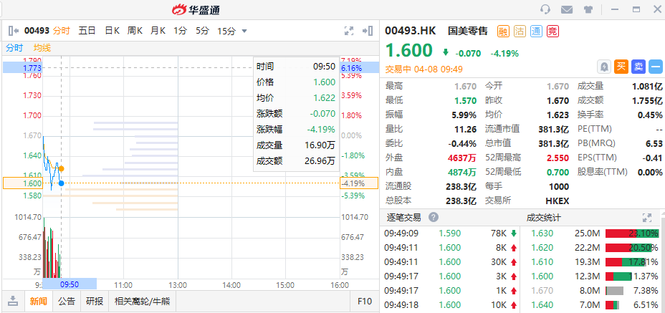Click the 逐笔交易 header

coord(403,218)
